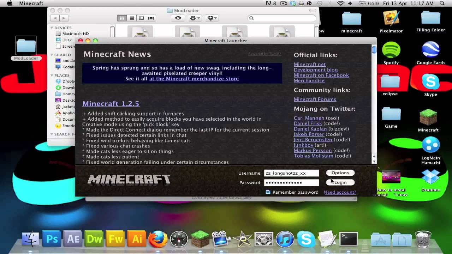
Task: Launch After Effects from the dock
Action: point(73,239)
